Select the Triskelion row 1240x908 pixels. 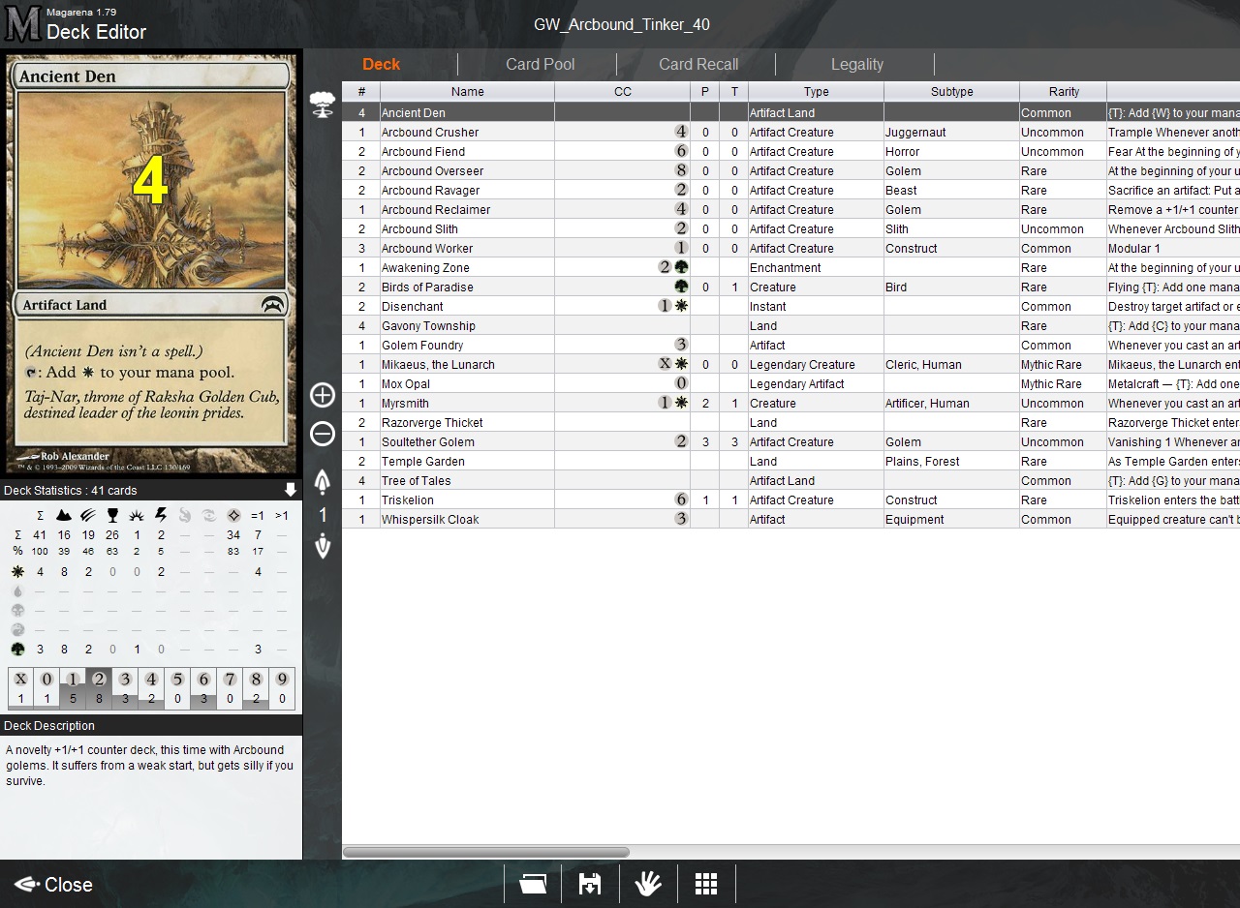(x=790, y=499)
